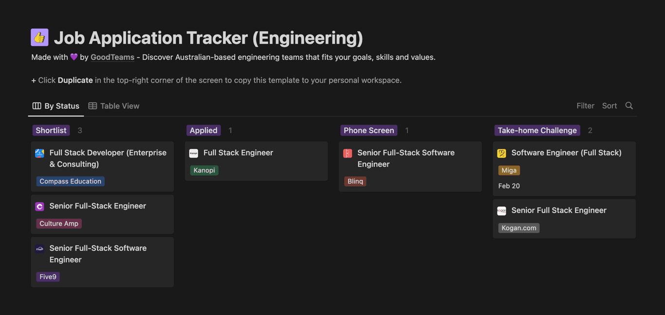Click the Five9 tag

(48, 277)
